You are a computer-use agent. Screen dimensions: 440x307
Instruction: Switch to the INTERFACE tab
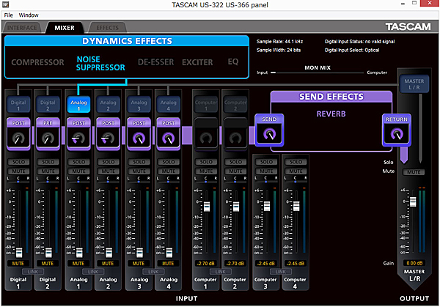[23, 28]
